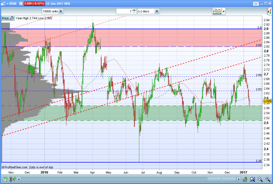Zoom in with the plus magnifier
This screenshot has width=273, height=184.
tap(268, 179)
